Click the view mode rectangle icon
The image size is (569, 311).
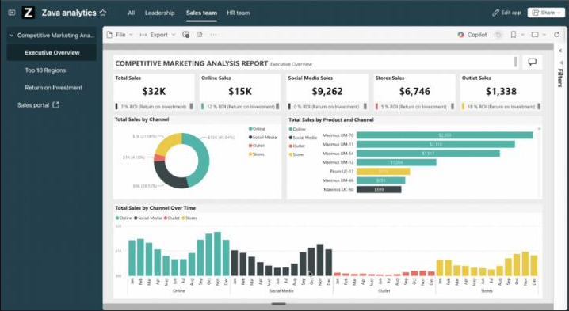tap(535, 35)
